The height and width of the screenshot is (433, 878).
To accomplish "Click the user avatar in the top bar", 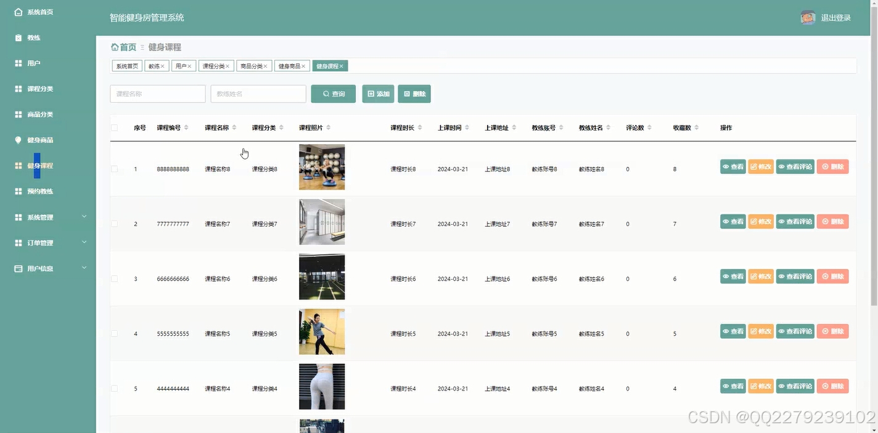I will 808,17.
